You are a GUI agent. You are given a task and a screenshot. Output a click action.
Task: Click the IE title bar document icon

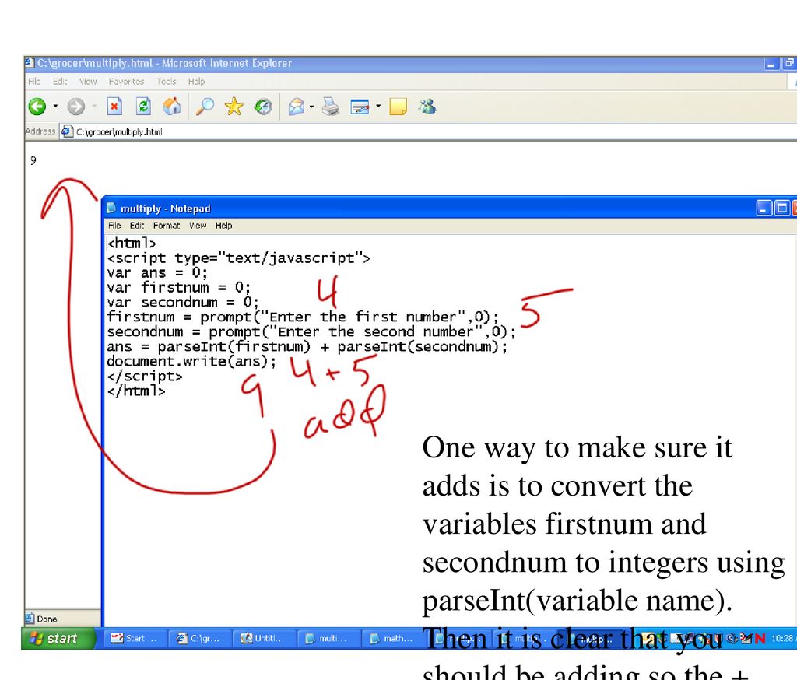(x=30, y=62)
